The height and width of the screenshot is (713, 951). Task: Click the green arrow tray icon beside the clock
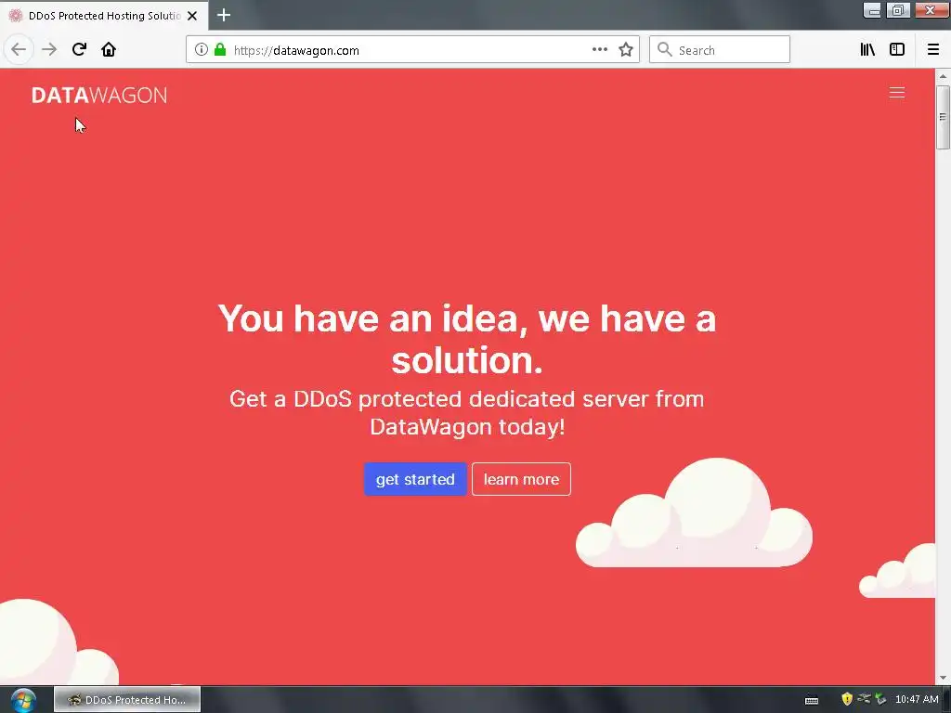click(x=880, y=699)
